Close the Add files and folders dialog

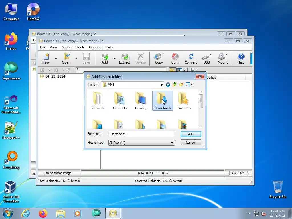pos(200,76)
